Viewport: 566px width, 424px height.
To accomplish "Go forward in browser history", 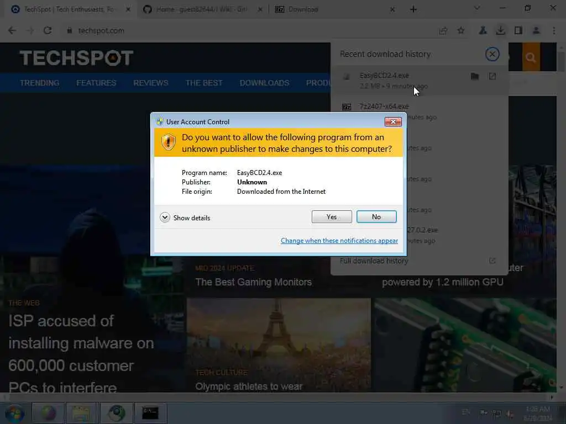I will 30,31.
